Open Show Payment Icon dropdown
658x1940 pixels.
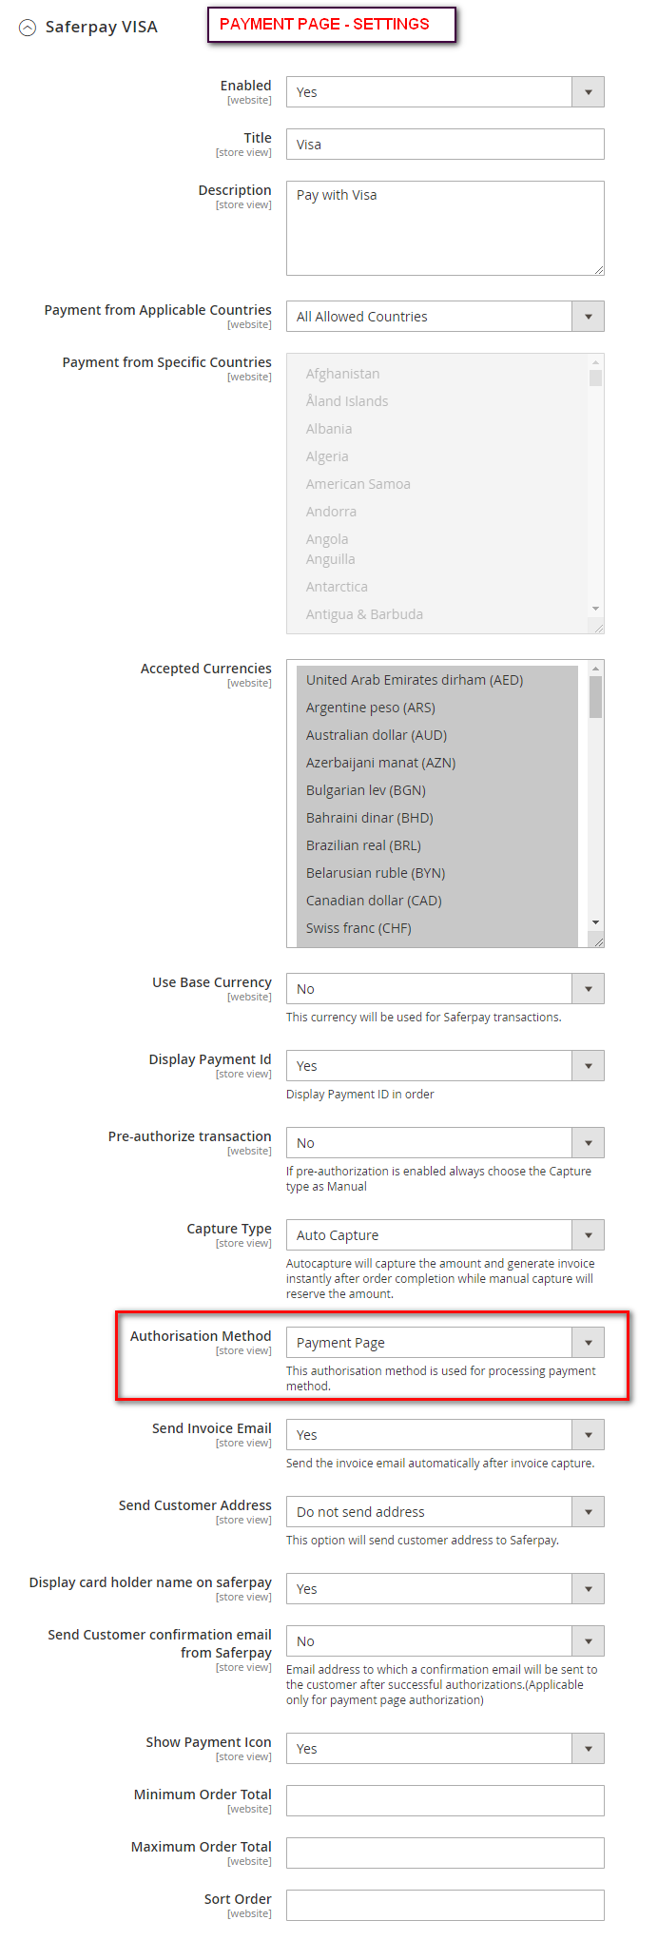(444, 1749)
